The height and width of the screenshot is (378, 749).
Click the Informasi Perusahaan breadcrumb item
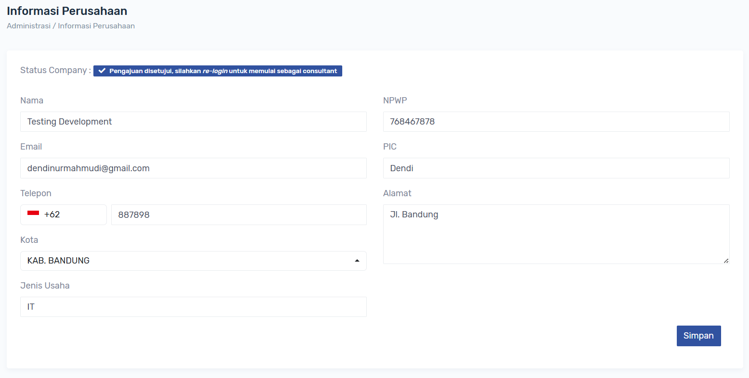pos(96,26)
